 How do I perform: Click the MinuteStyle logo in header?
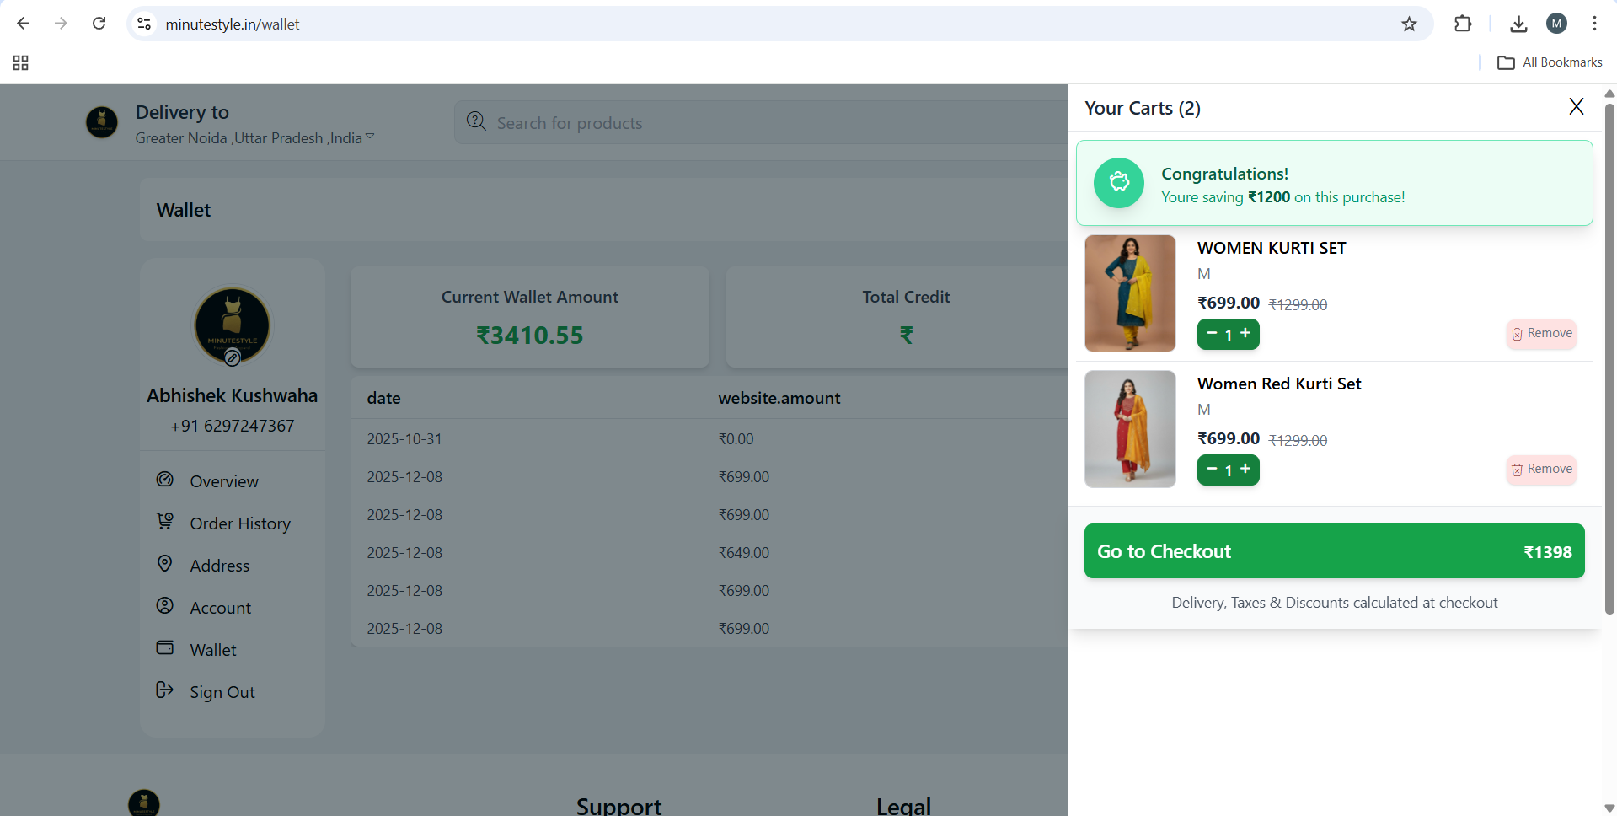tap(102, 122)
